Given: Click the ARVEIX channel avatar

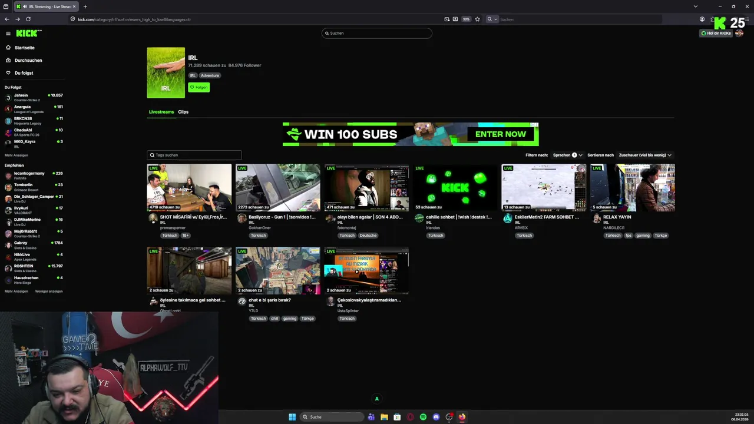Looking at the screenshot, I should tap(508, 218).
